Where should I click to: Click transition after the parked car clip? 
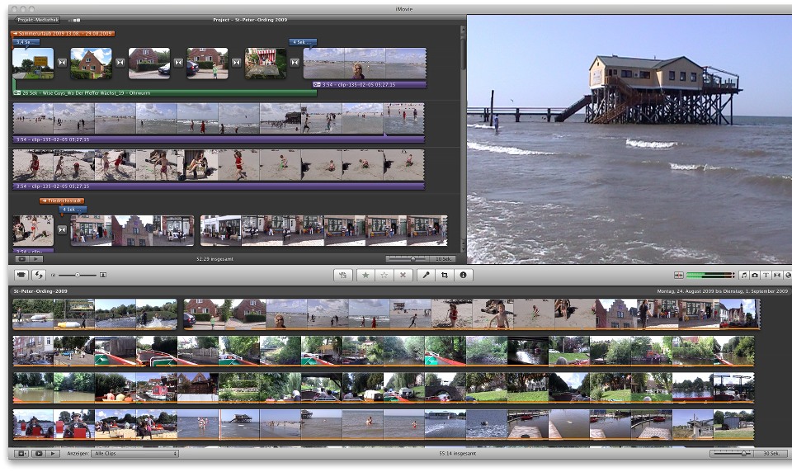tap(178, 63)
